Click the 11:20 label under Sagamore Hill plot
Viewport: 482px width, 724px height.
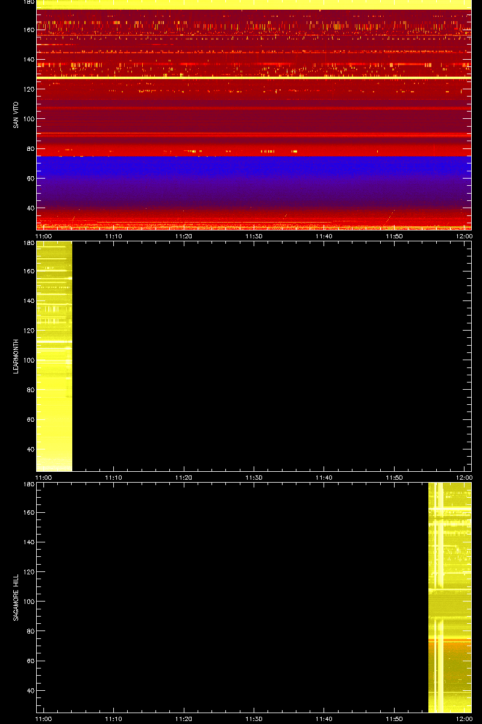[184, 719]
